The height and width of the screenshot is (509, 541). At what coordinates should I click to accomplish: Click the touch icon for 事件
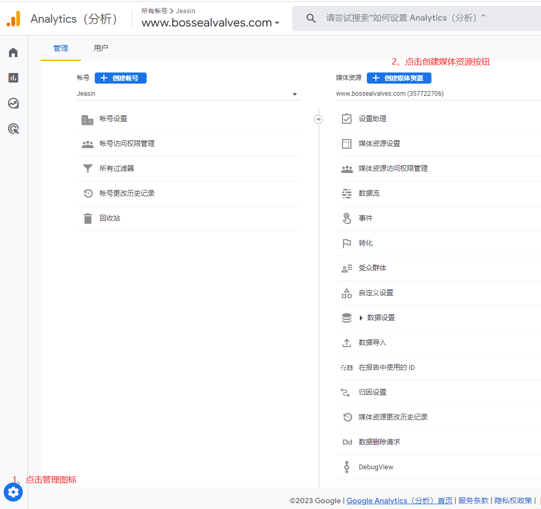(346, 218)
